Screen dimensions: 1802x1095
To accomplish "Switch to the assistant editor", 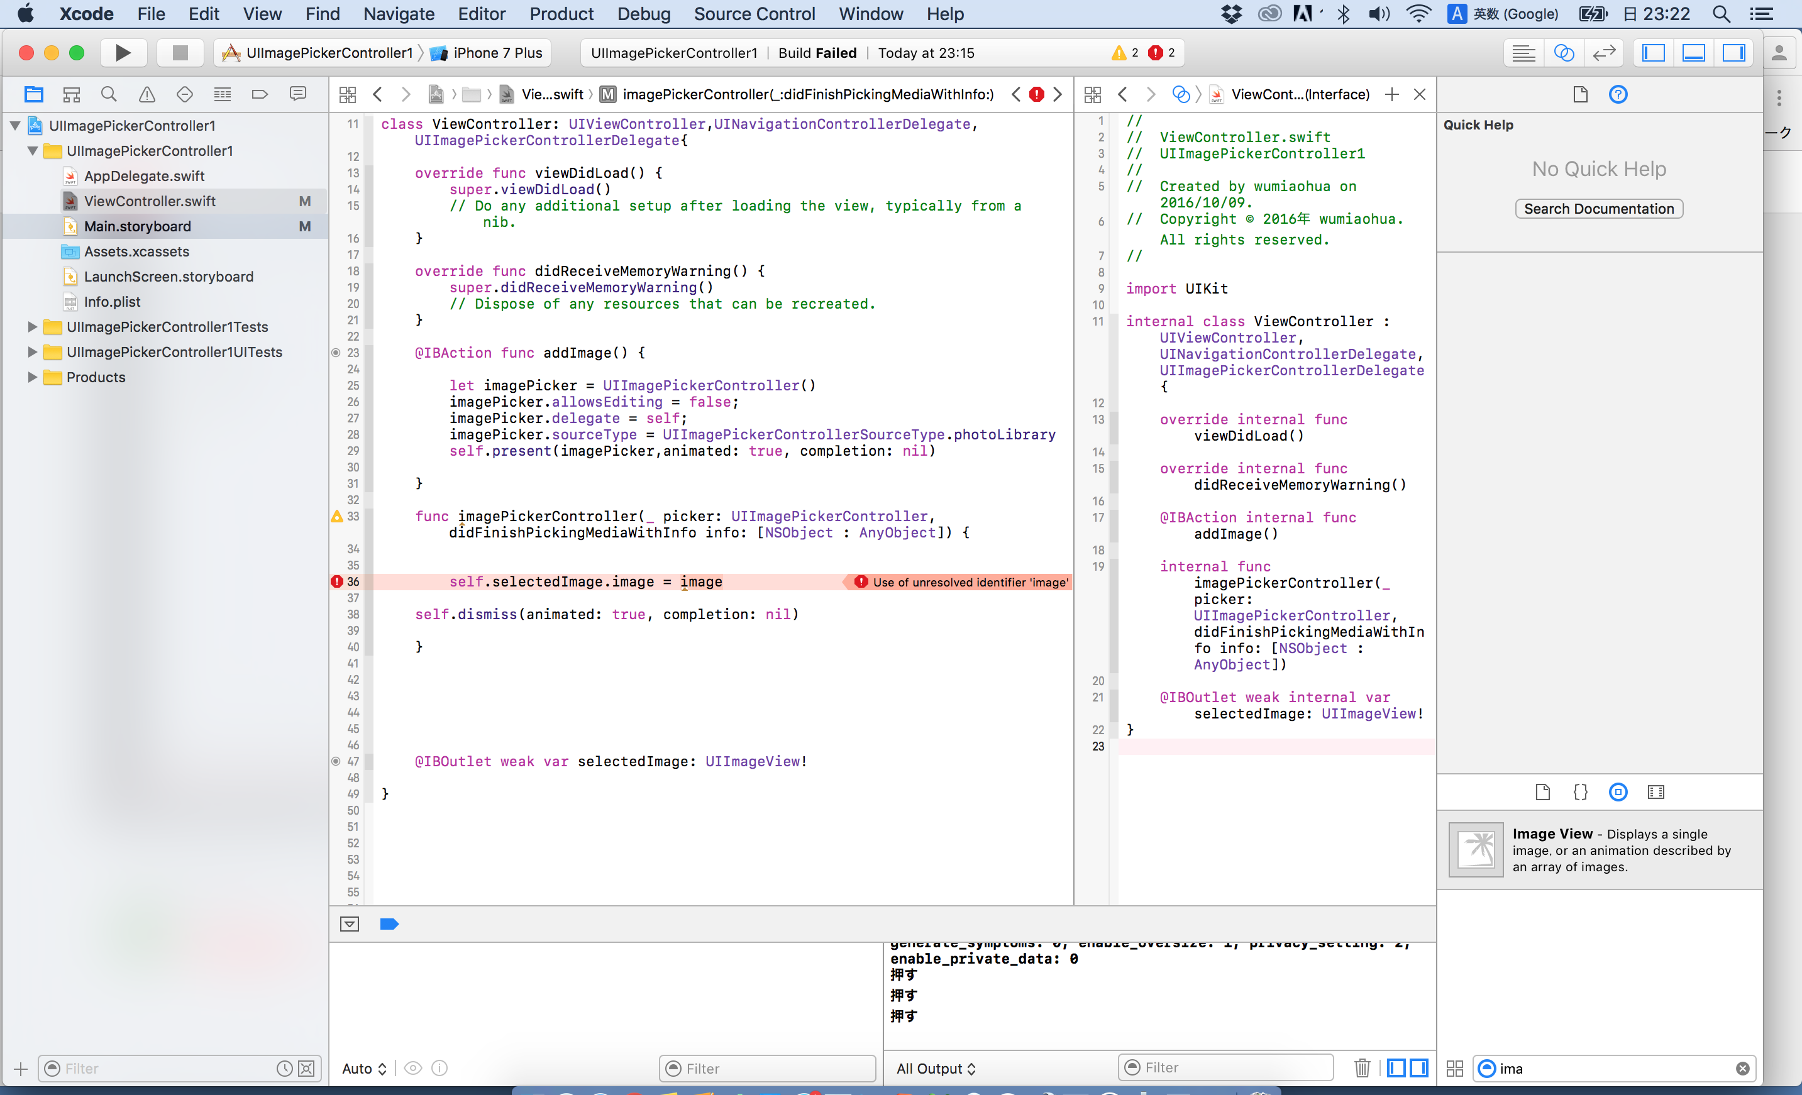I will [x=1564, y=53].
